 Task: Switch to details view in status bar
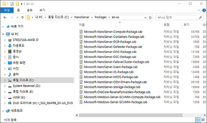198,120
